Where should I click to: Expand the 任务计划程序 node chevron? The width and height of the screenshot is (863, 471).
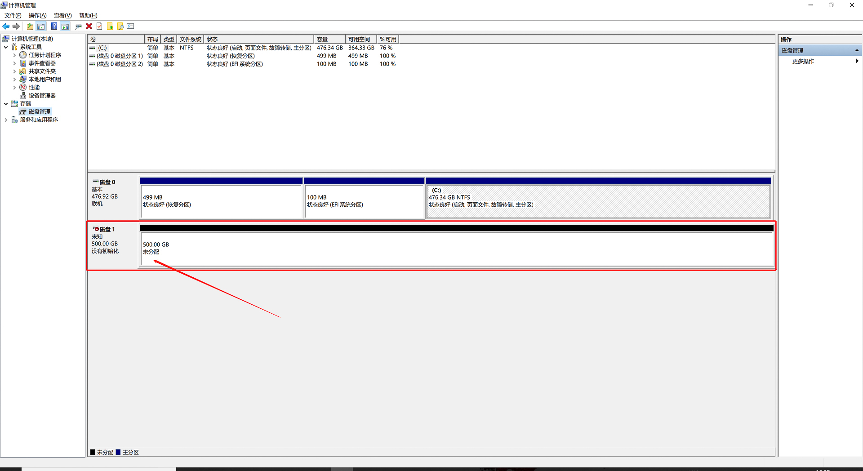[x=14, y=55]
